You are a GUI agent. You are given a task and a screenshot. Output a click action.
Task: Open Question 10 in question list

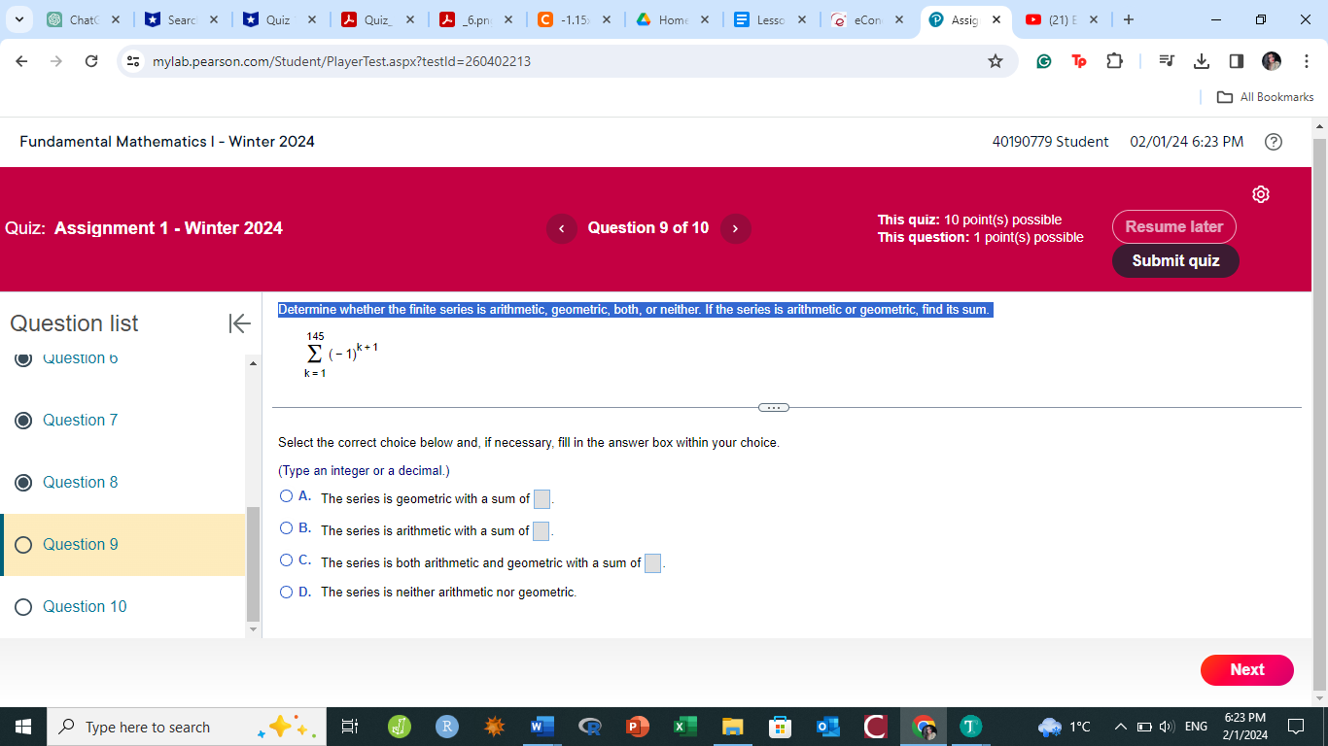[85, 606]
